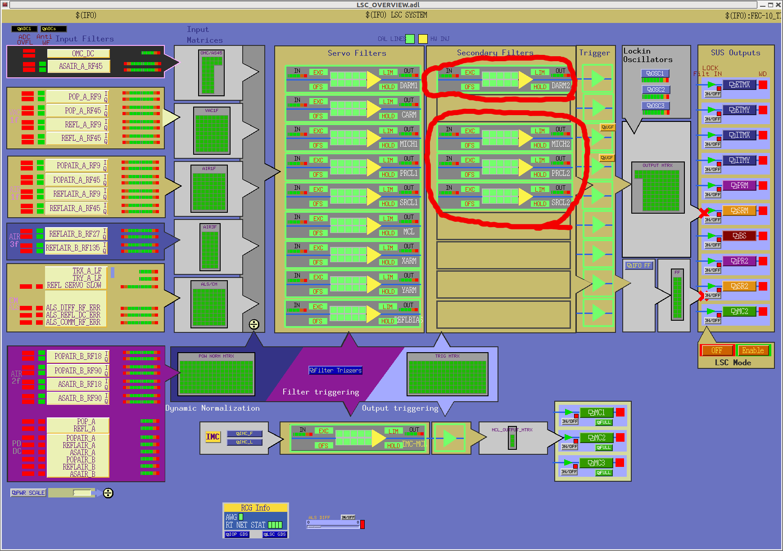Open the PR2 suspension screen
Viewport: 783px width, 551px height.
coord(740,261)
